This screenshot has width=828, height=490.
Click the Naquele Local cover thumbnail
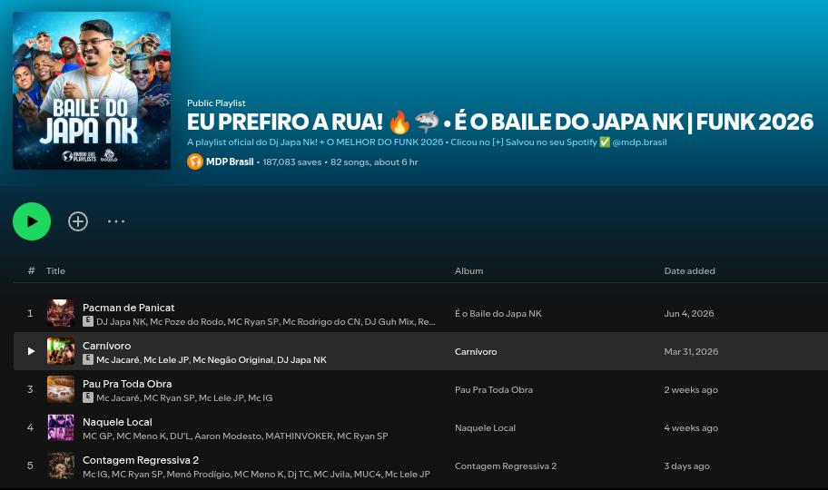61,427
